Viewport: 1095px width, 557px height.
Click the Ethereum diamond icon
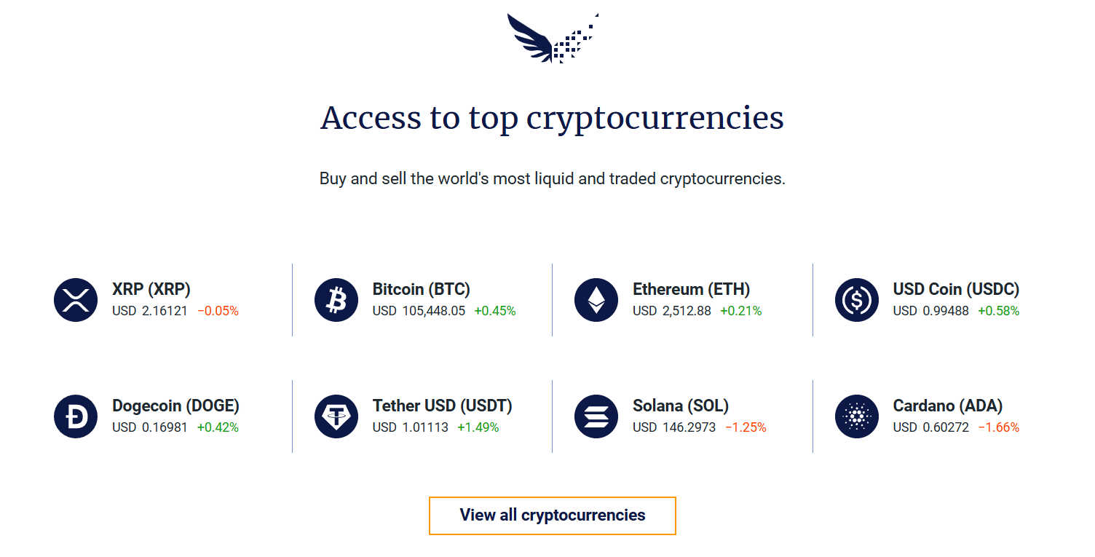point(596,300)
